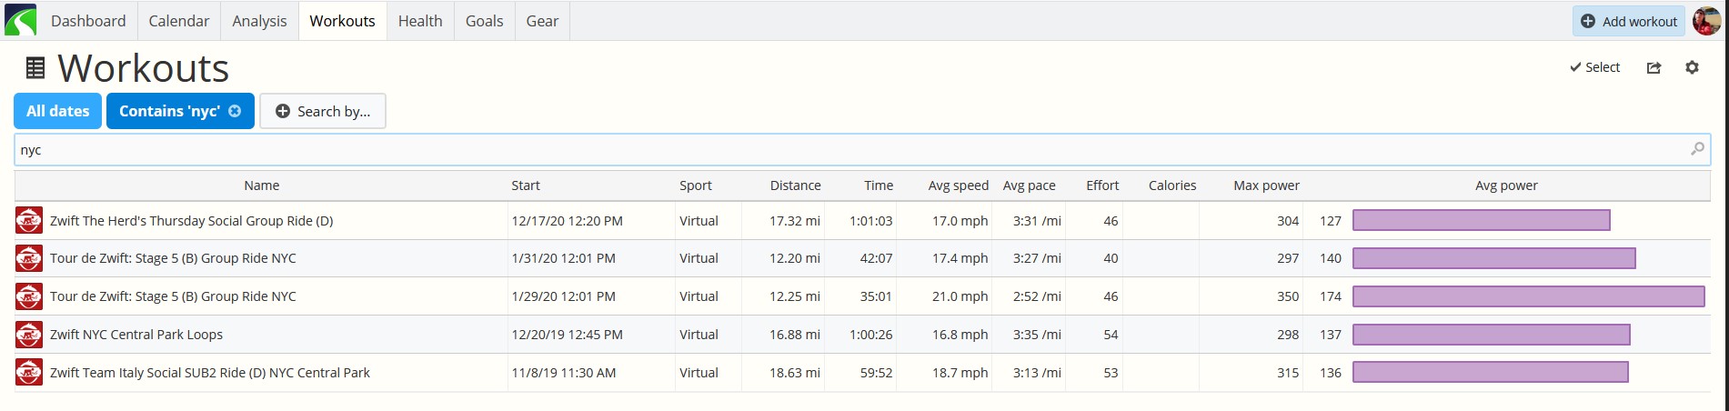The width and height of the screenshot is (1729, 411).
Task: Switch to the Calendar tab
Action: tap(179, 21)
